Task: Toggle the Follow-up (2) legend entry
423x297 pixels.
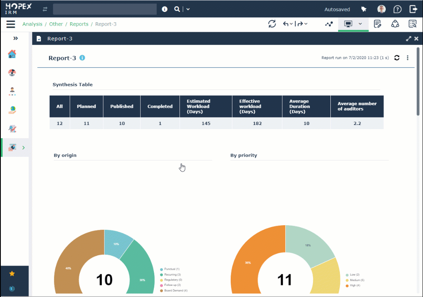Action: (x=170, y=285)
